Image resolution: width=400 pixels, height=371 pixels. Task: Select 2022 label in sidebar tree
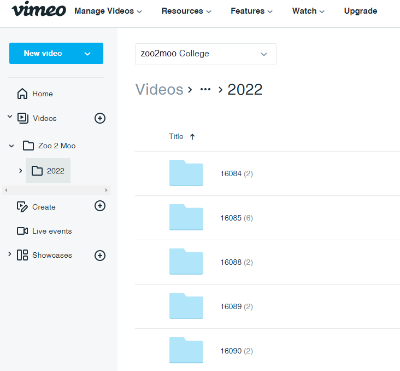[56, 171]
